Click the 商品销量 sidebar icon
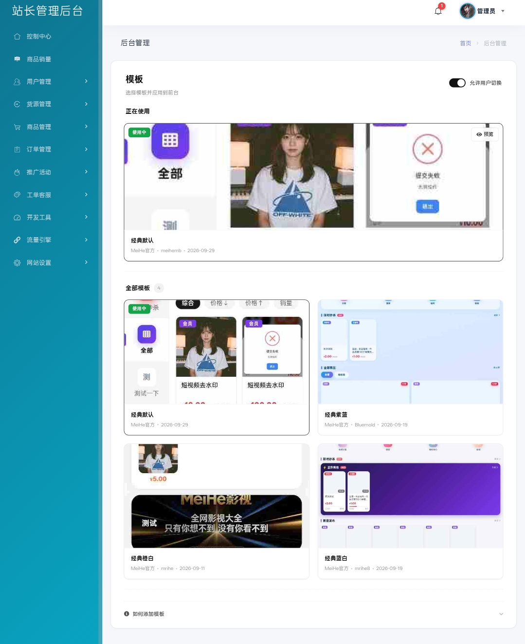This screenshot has width=525, height=644. point(17,59)
